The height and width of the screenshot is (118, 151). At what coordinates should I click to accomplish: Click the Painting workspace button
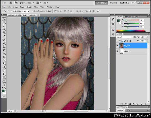click(x=124, y=3)
